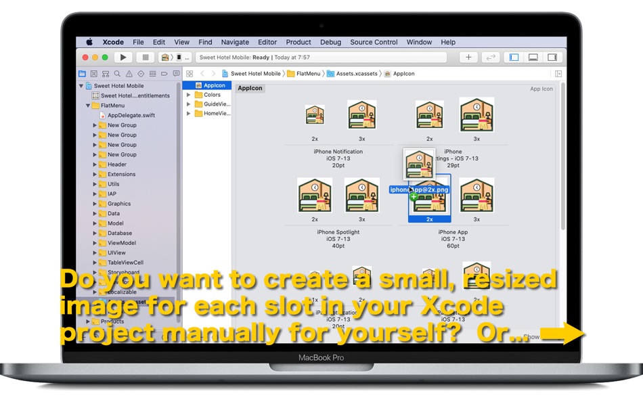The height and width of the screenshot is (402, 643).
Task: Go forward with the jump bar arrow
Action: pyautogui.click(x=213, y=74)
